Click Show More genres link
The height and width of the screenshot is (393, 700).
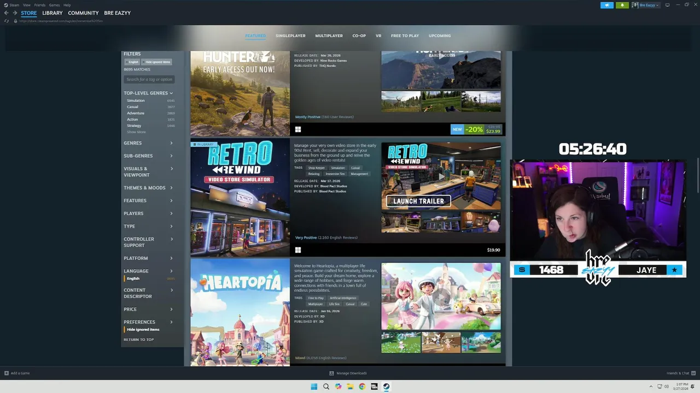[x=136, y=132]
